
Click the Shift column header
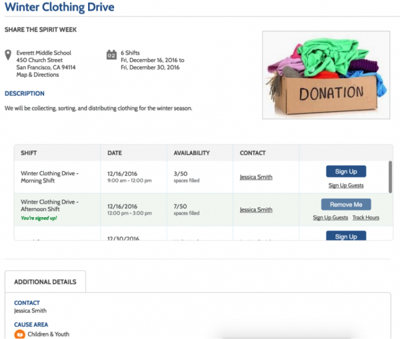(29, 153)
